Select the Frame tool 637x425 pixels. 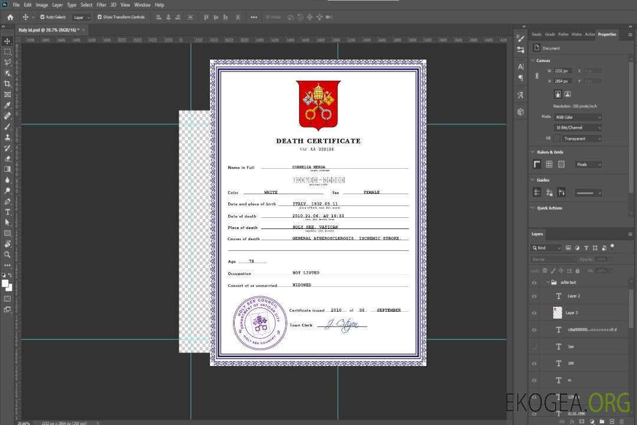coord(7,94)
